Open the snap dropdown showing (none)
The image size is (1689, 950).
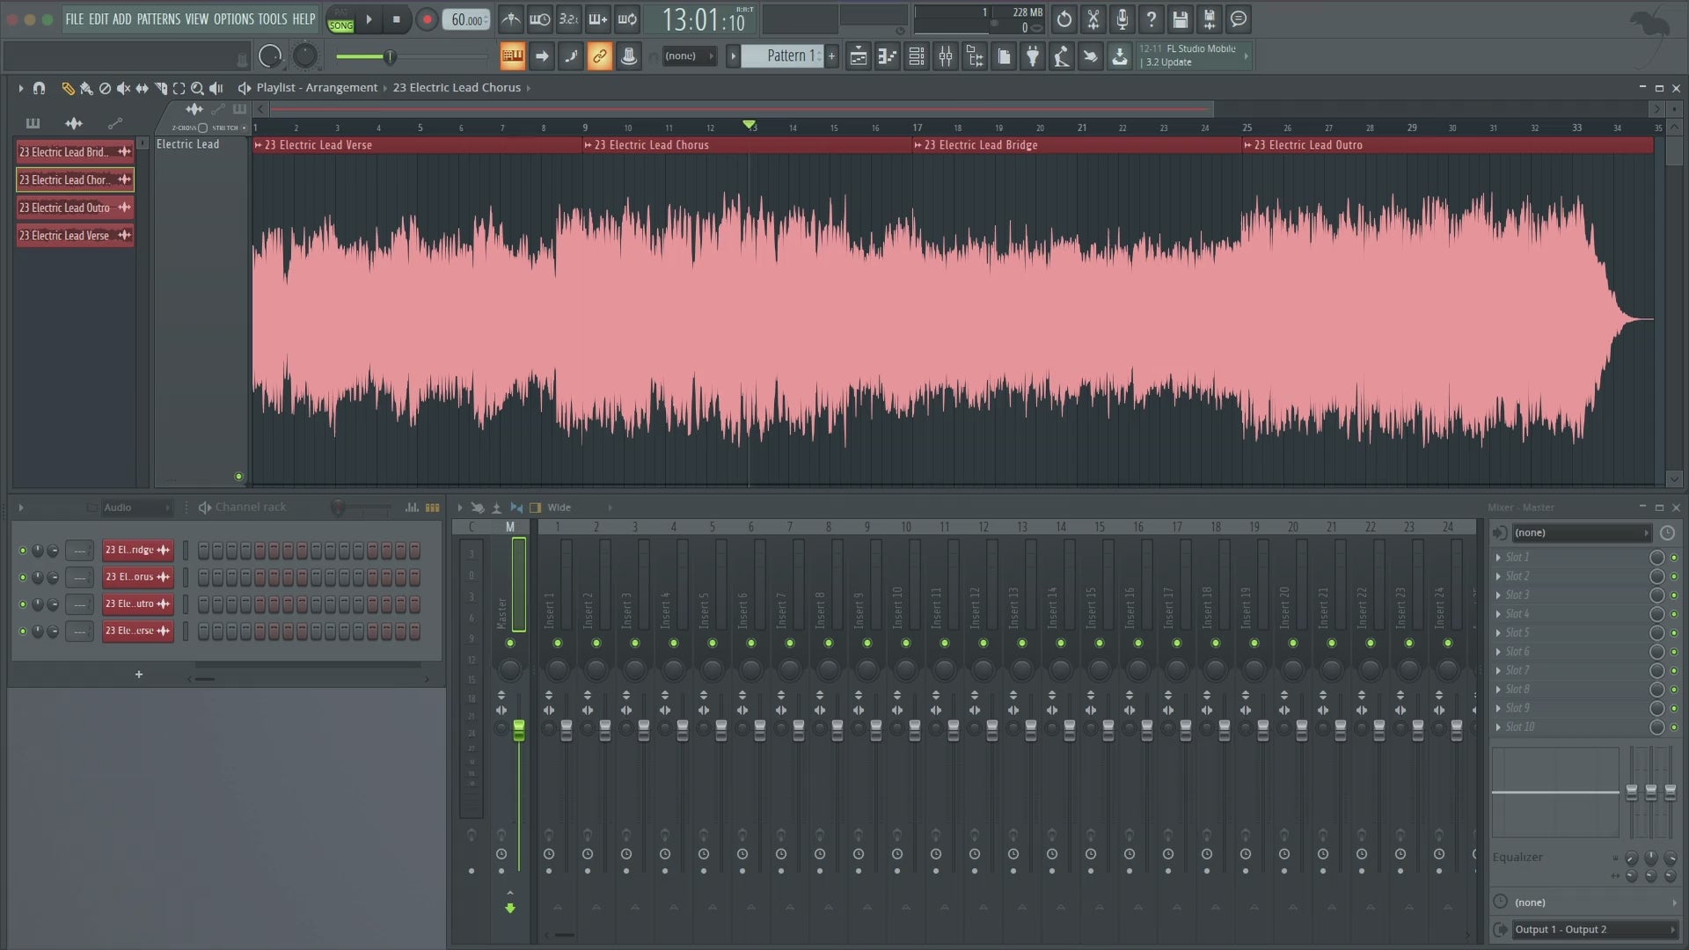click(688, 56)
